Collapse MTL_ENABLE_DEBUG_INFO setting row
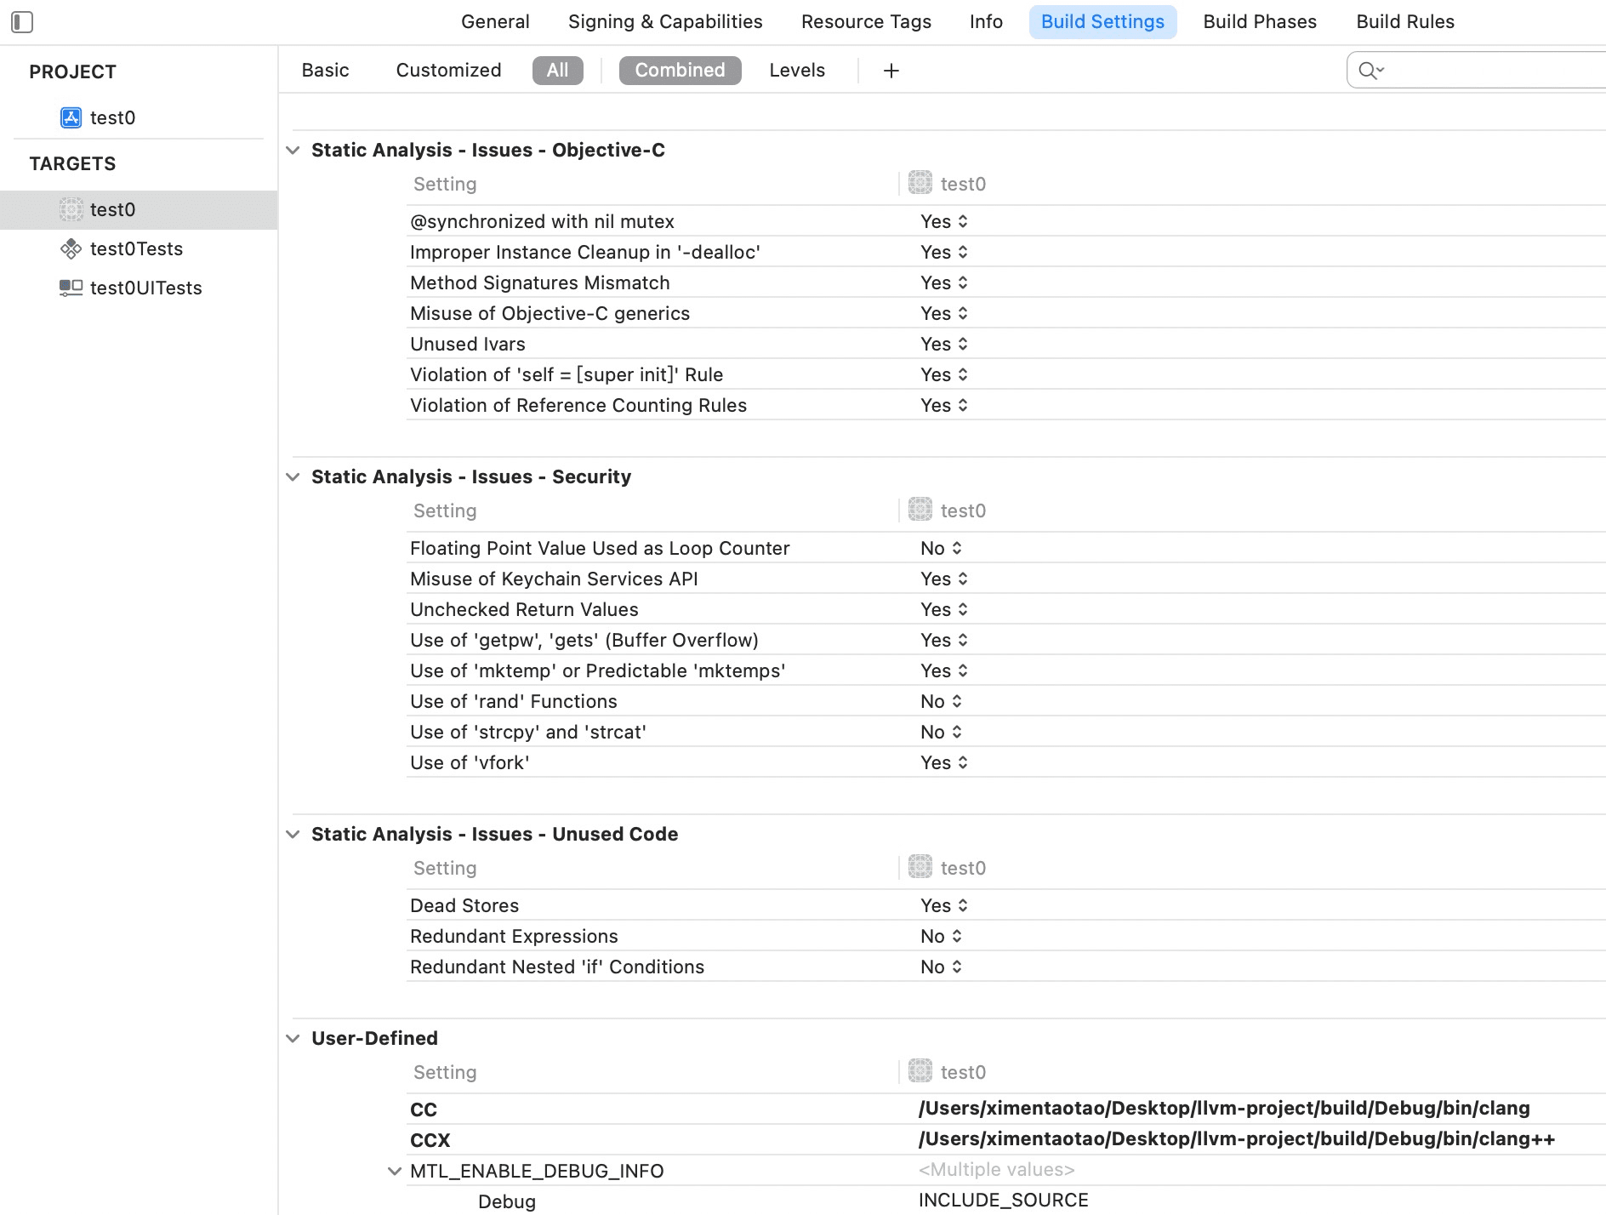Viewport: 1606px width, 1215px height. tap(394, 1172)
